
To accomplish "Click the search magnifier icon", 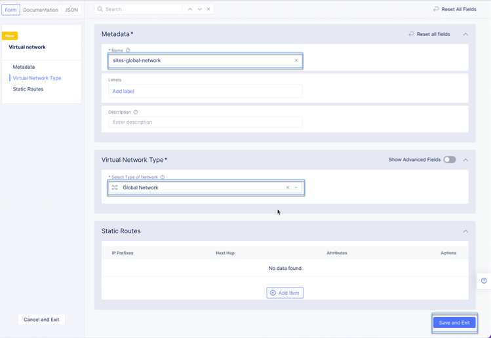I will [100, 10].
